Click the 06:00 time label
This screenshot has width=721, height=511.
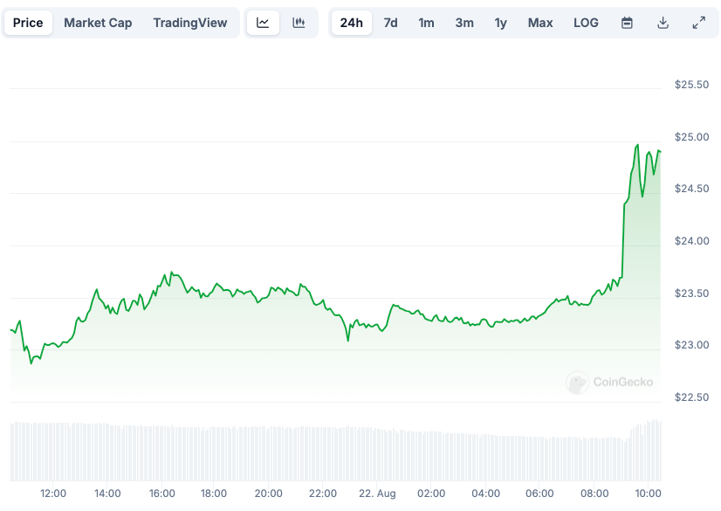[x=539, y=494]
